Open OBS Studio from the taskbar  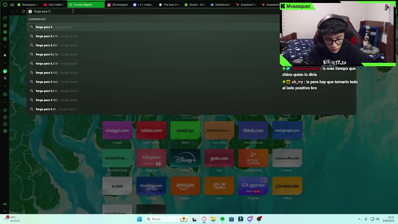(x=259, y=219)
